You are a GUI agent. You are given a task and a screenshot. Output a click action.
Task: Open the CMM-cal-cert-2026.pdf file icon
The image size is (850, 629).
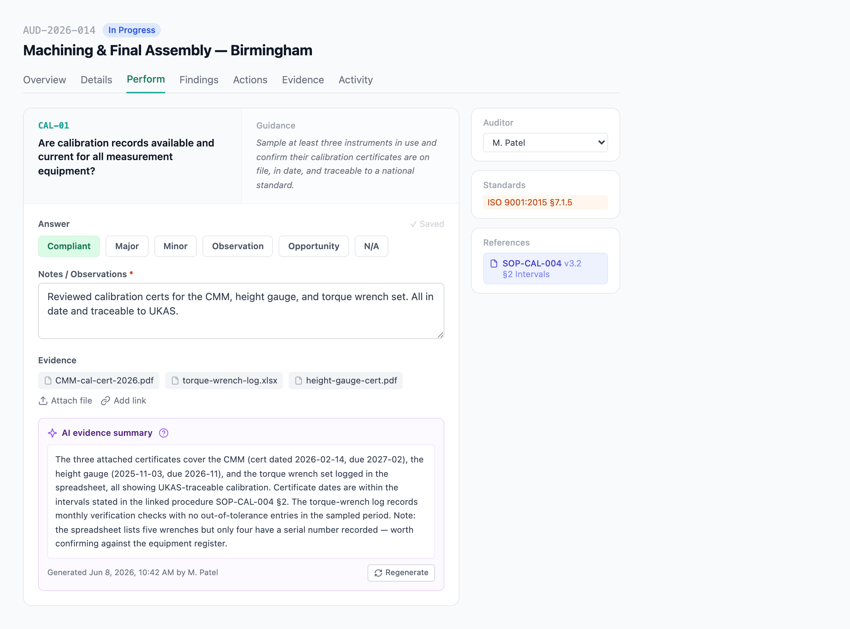pyautogui.click(x=48, y=380)
